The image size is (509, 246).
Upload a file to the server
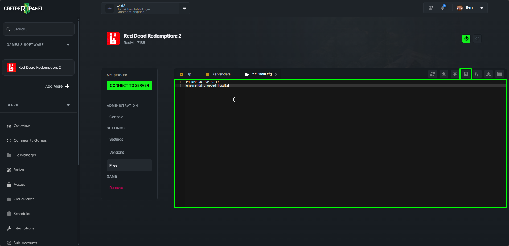coord(455,74)
